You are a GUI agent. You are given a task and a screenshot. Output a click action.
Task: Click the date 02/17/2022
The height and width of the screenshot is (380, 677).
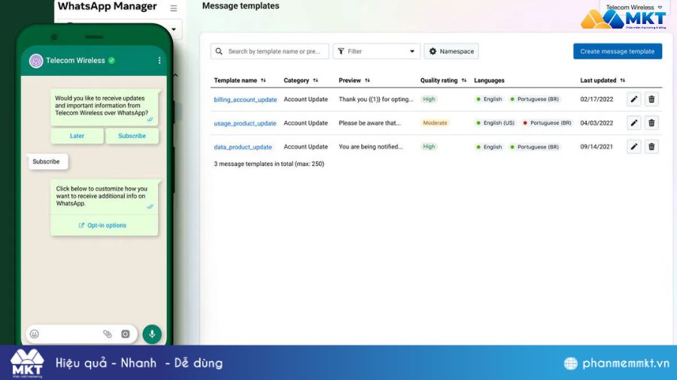tap(597, 99)
